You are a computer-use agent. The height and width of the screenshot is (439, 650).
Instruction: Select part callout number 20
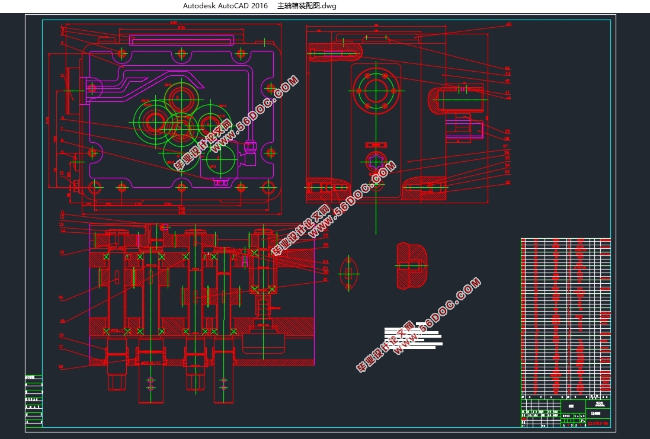61,367
